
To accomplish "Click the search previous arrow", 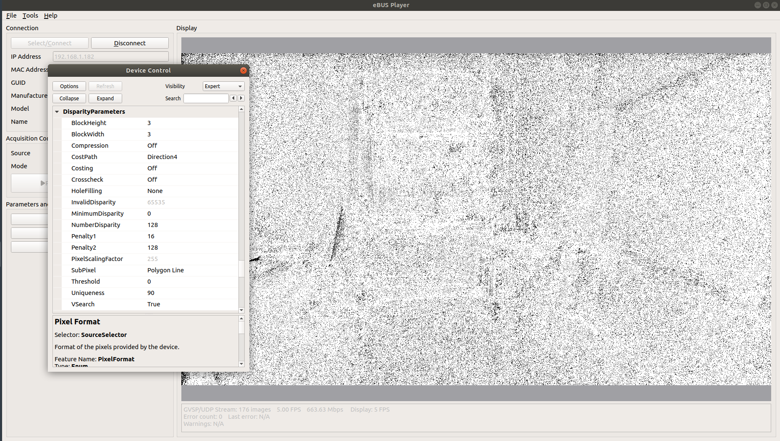I will 233,98.
